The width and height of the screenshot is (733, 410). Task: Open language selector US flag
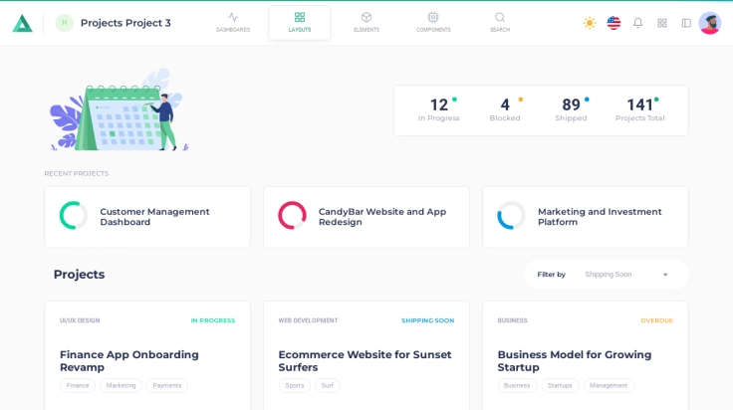(x=613, y=23)
